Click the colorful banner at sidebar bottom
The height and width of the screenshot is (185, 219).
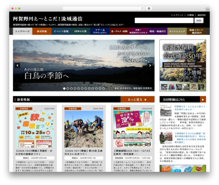[183, 168]
